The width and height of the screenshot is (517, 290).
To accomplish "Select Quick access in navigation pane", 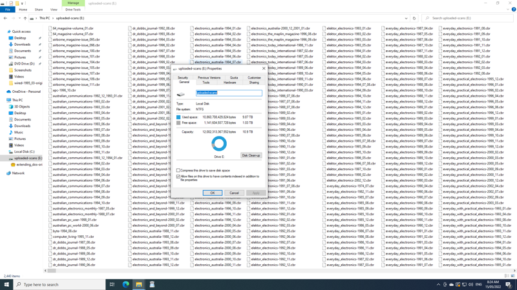I will click(21, 32).
